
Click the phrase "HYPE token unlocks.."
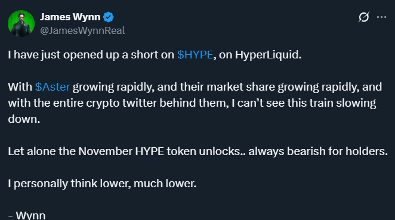[190, 151]
